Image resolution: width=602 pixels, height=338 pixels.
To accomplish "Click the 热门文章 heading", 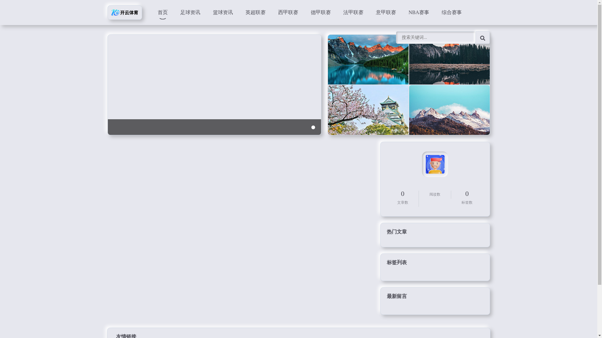I will tap(397, 232).
